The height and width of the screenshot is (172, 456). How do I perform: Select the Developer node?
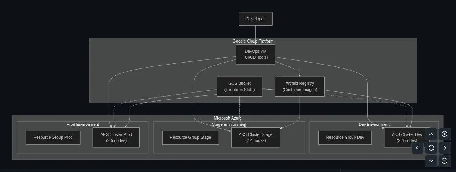coord(256,19)
